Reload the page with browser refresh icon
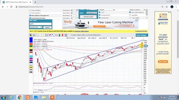This screenshot has height=100, width=179. pyautogui.click(x=11, y=7)
